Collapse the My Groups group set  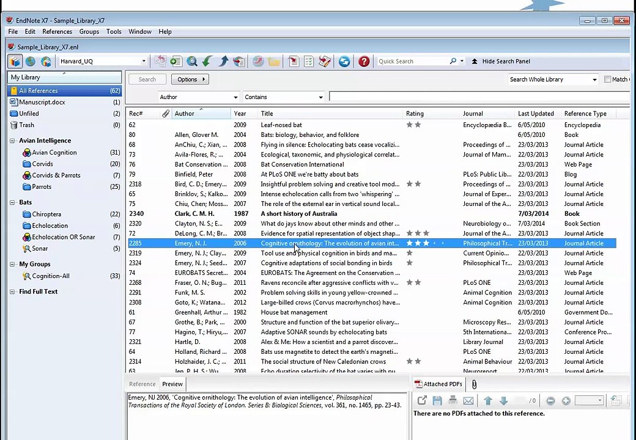click(12, 264)
